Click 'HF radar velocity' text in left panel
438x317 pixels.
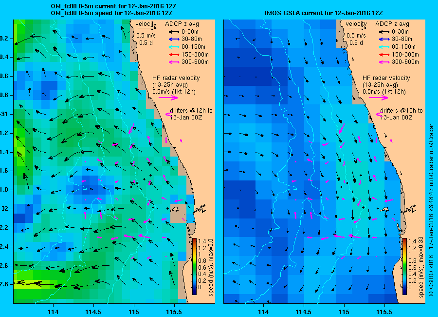(176, 78)
